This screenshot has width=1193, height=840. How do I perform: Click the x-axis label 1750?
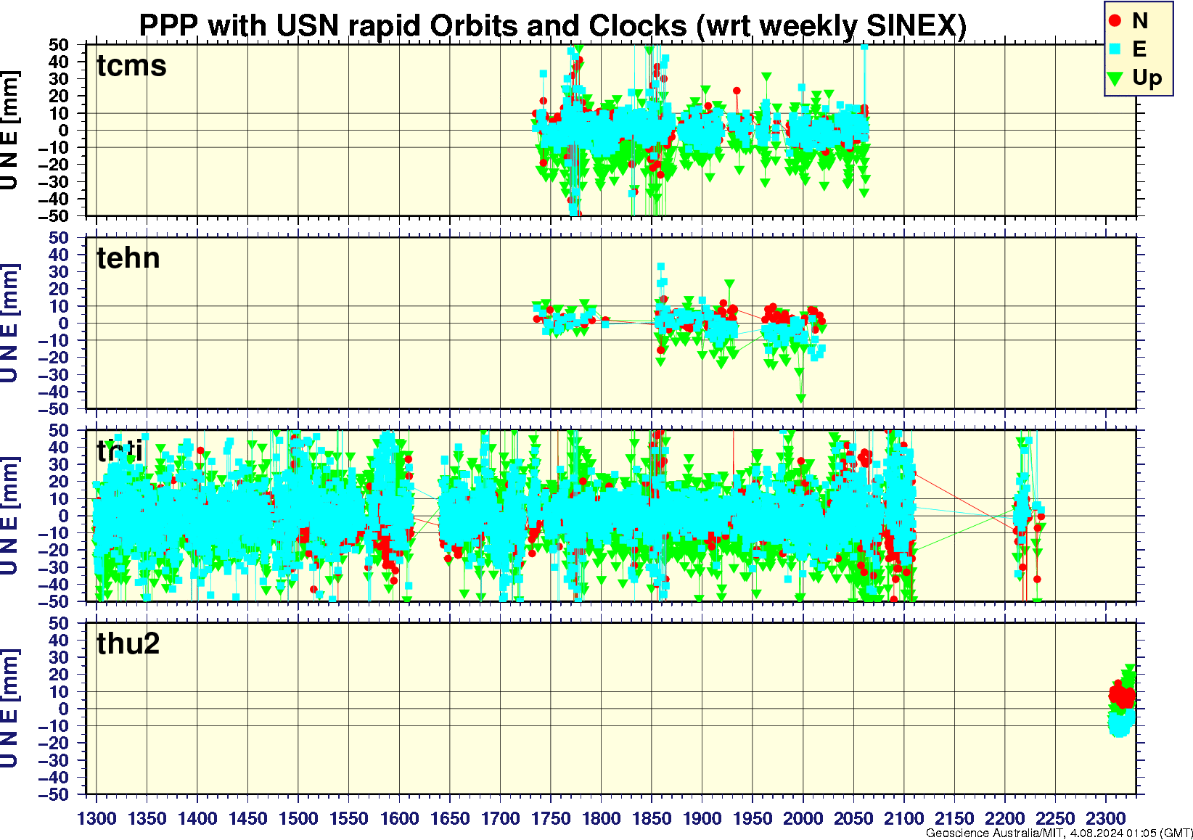pyautogui.click(x=551, y=818)
